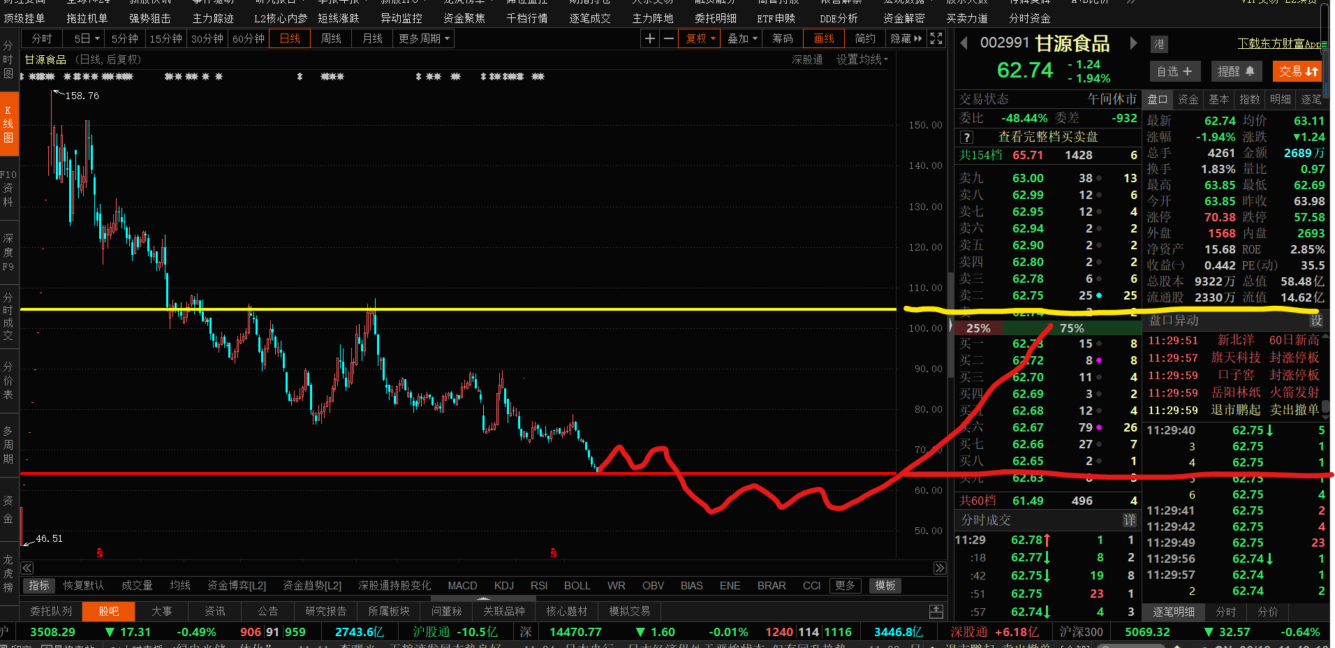
Task: Open 资金 in the left sidebar
Action: pyautogui.click(x=8, y=509)
